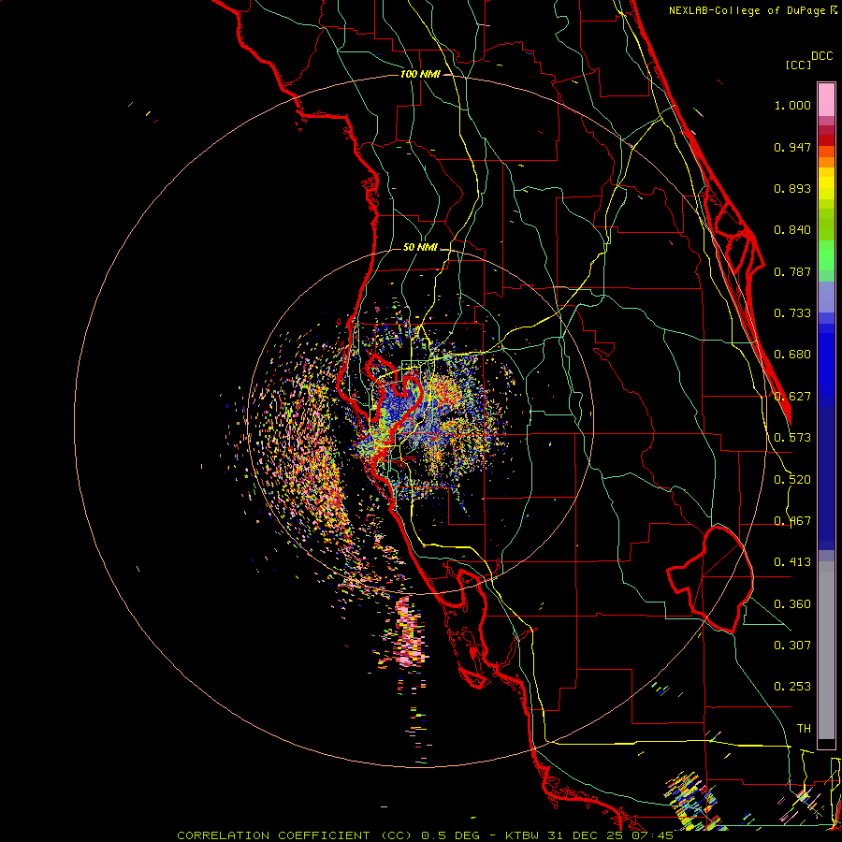This screenshot has height=842, width=842.
Task: Click the 100 NMI range ring label
Action: [420, 74]
